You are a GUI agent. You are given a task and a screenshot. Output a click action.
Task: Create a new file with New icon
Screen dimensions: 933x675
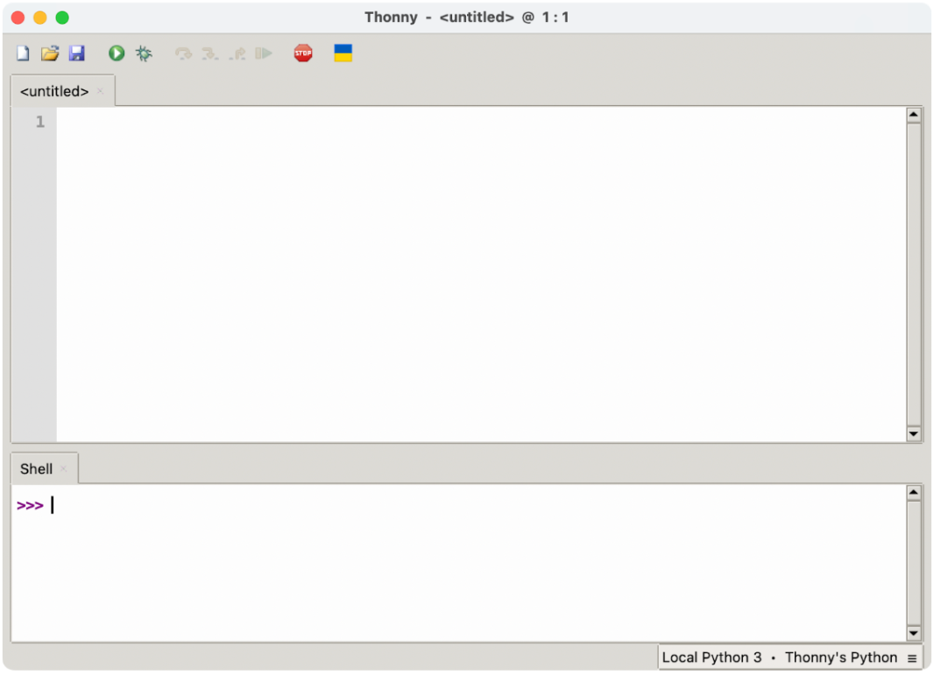pyautogui.click(x=23, y=53)
